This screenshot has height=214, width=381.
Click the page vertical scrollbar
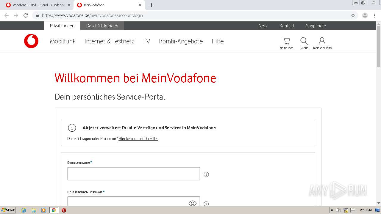[379, 47]
